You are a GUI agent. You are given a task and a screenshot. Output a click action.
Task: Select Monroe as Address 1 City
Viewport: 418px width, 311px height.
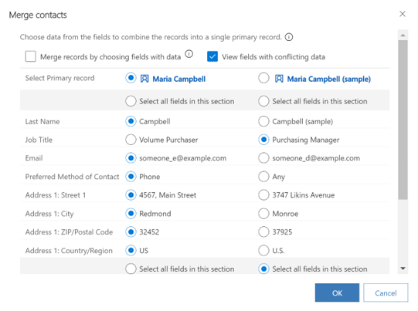(x=263, y=214)
